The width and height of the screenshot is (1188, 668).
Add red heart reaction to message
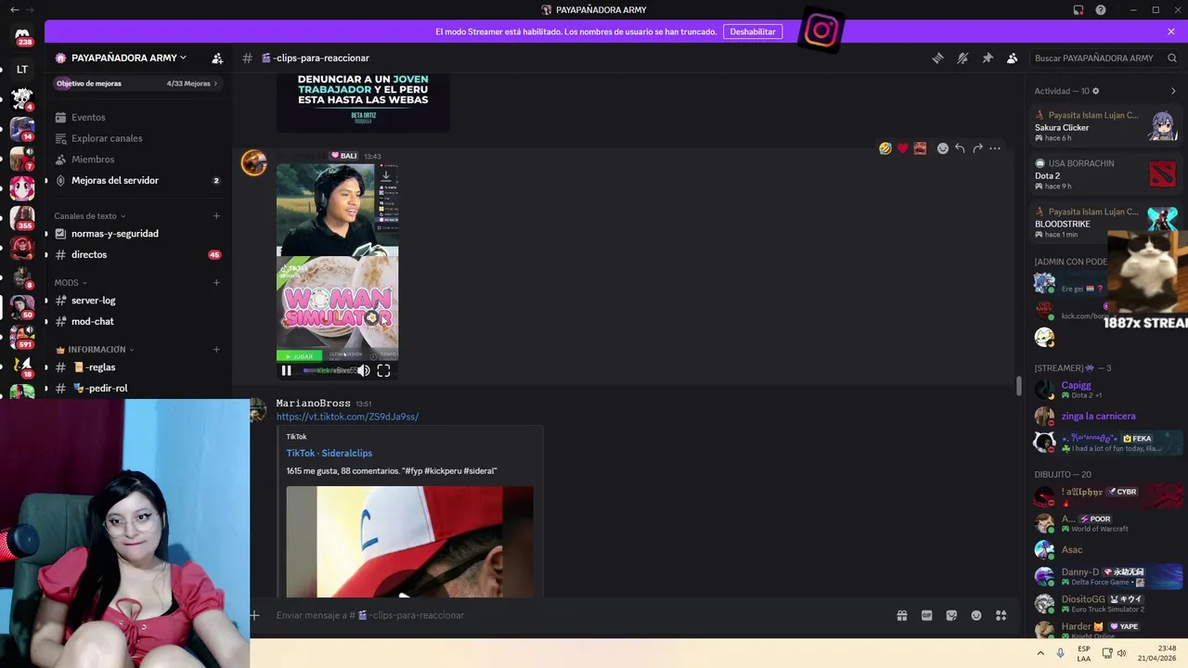tap(902, 148)
